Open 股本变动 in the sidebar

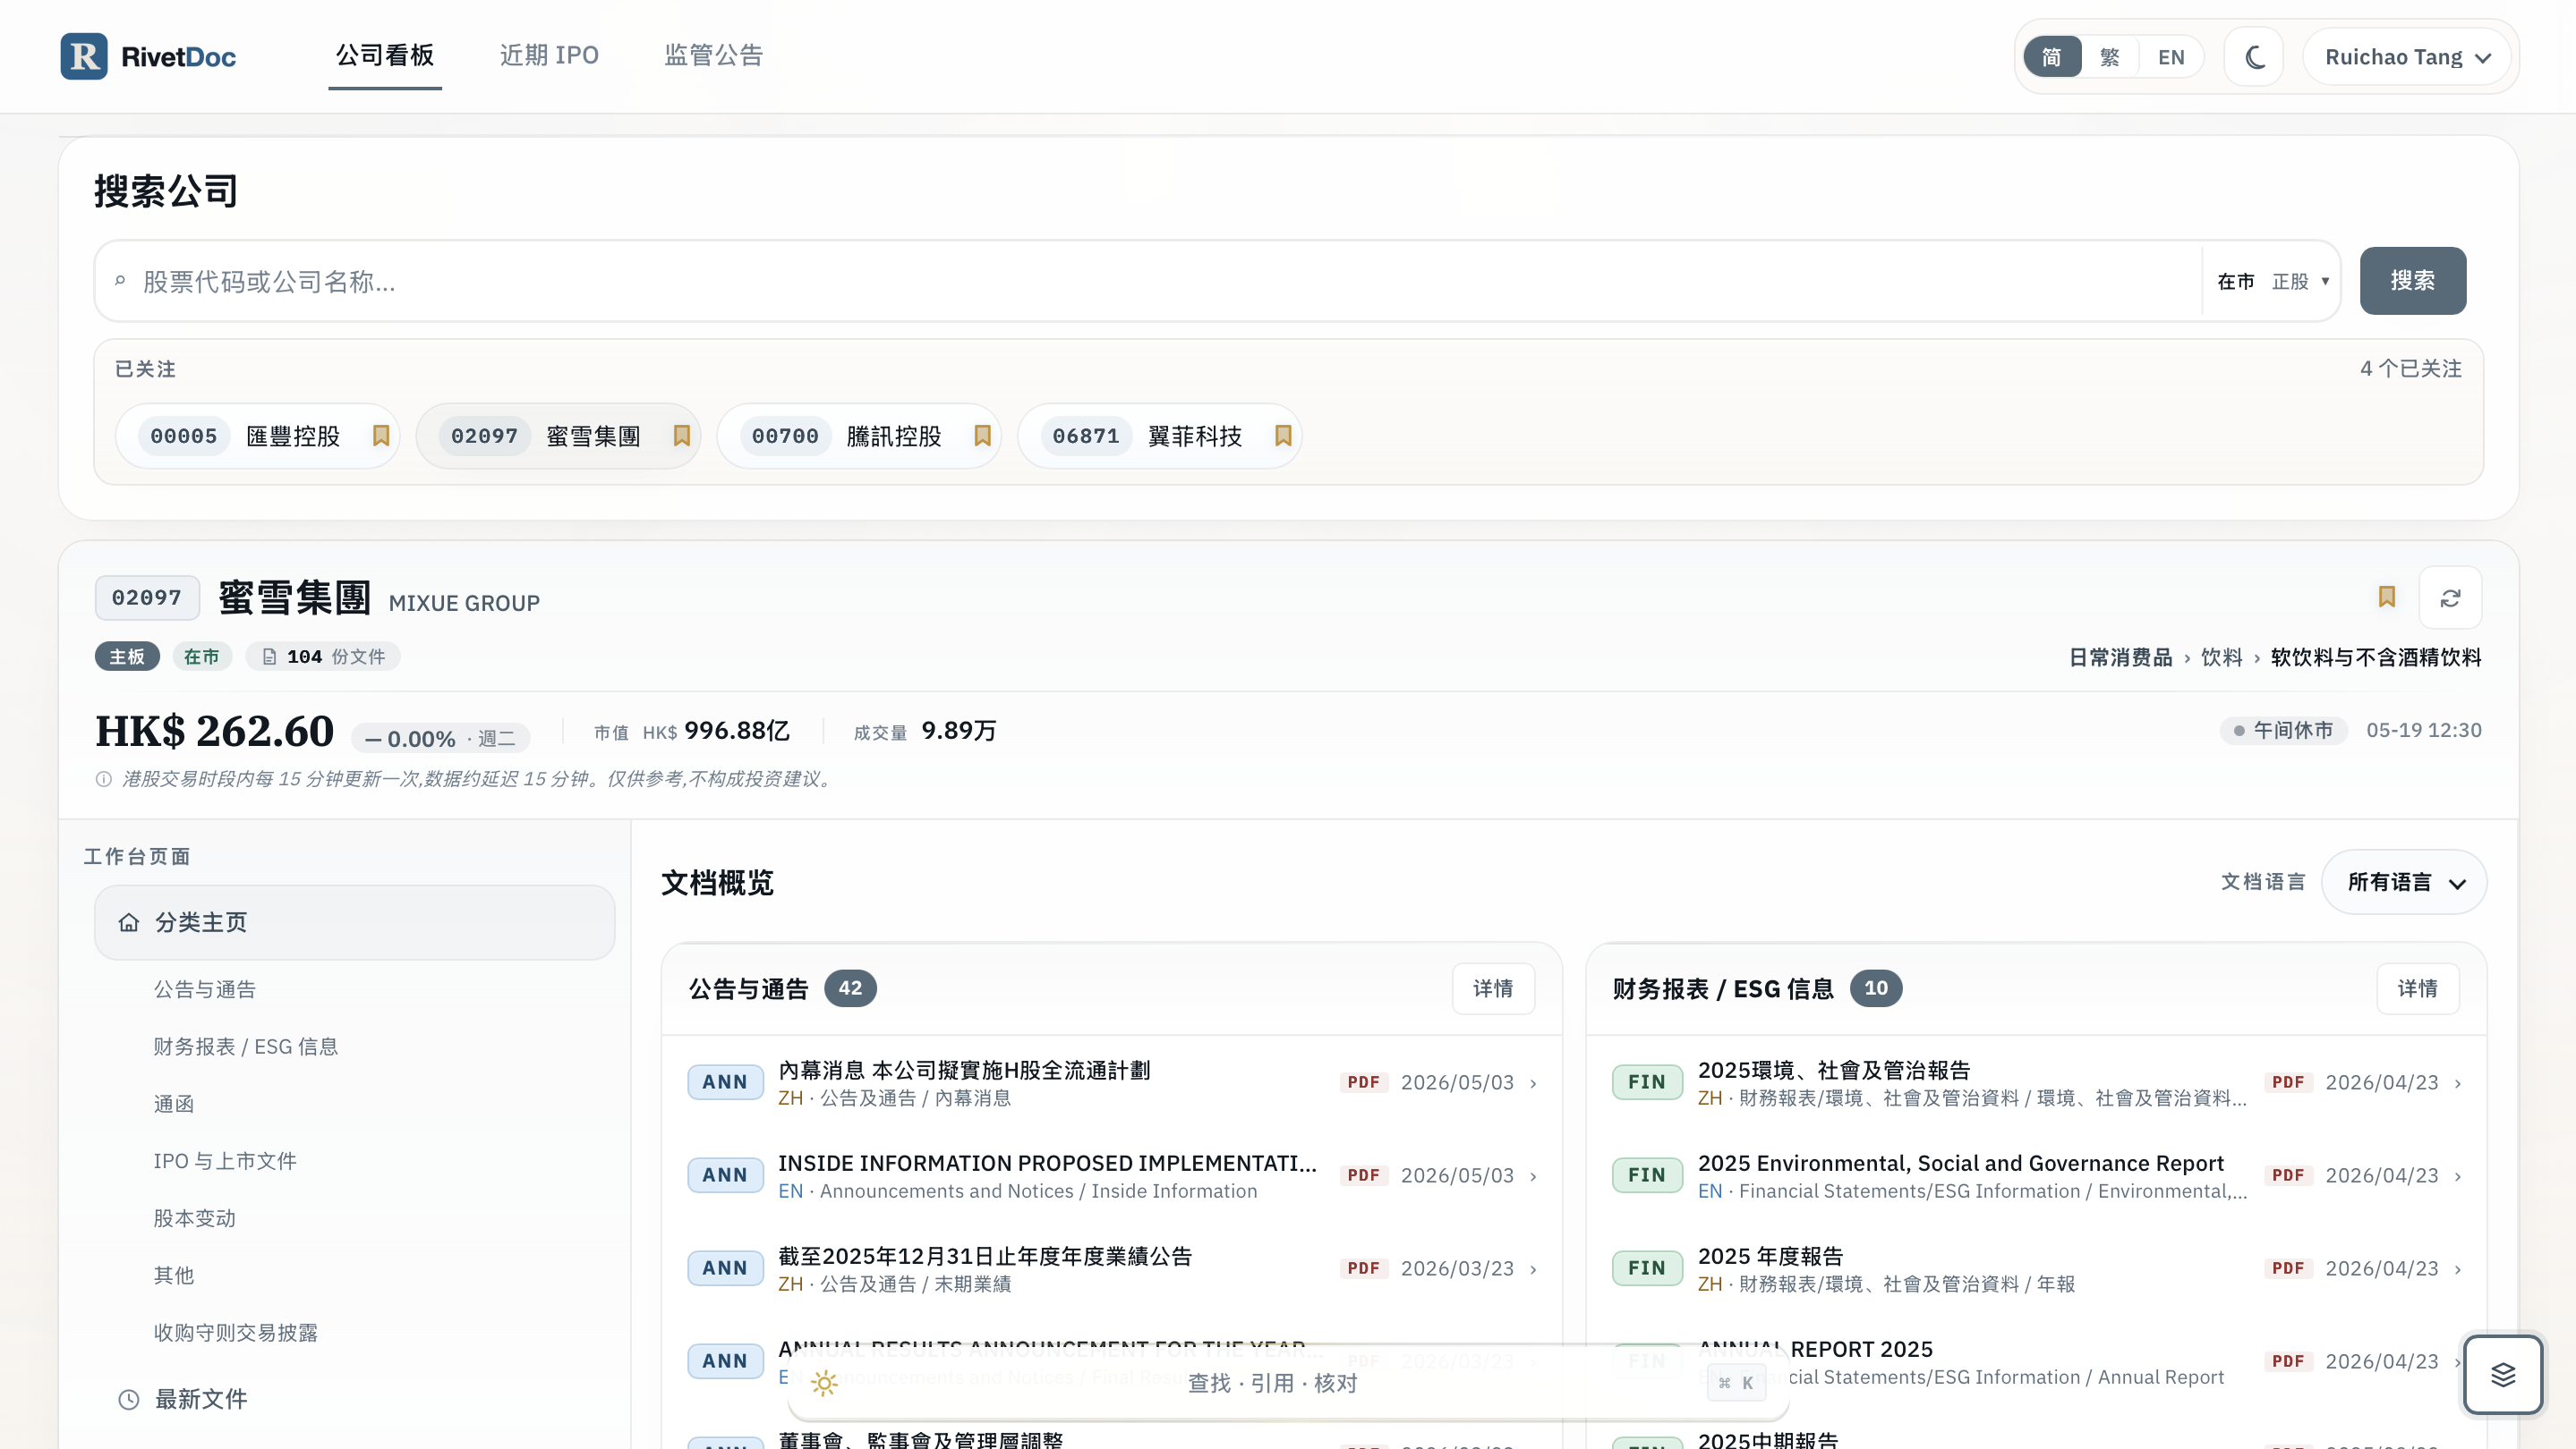[195, 1218]
